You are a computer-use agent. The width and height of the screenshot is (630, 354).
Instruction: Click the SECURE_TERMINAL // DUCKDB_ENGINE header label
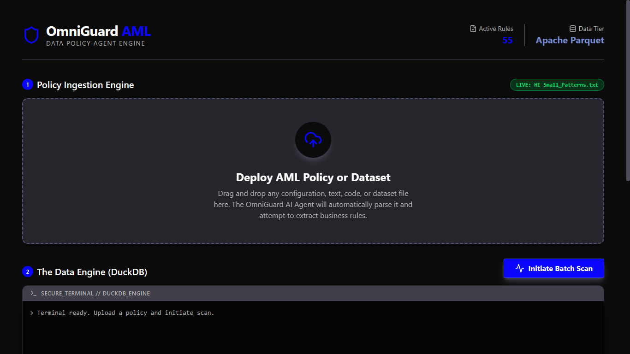click(95, 293)
